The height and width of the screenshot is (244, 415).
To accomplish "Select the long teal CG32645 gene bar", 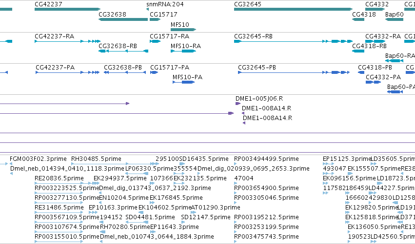I will (293, 9).
